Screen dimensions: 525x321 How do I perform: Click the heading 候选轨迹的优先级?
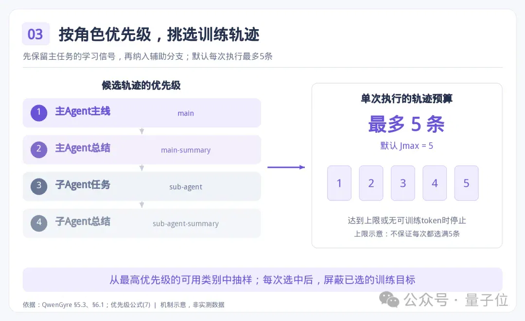coord(141,86)
